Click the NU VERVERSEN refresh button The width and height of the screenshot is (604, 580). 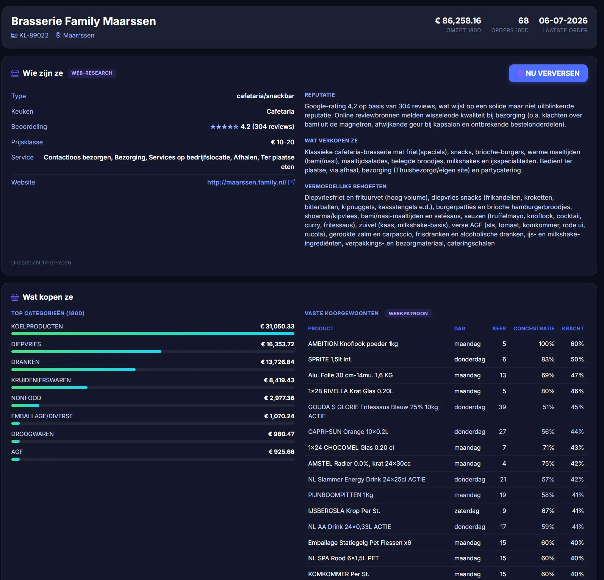tap(548, 73)
